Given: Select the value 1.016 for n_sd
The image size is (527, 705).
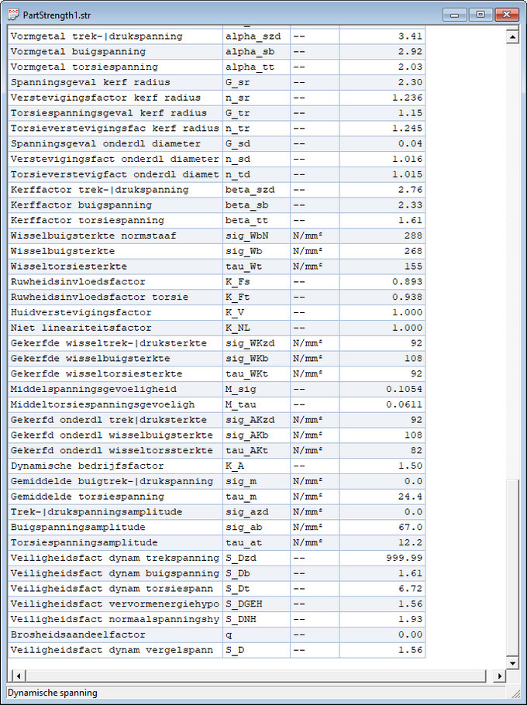Looking at the screenshot, I should (407, 159).
